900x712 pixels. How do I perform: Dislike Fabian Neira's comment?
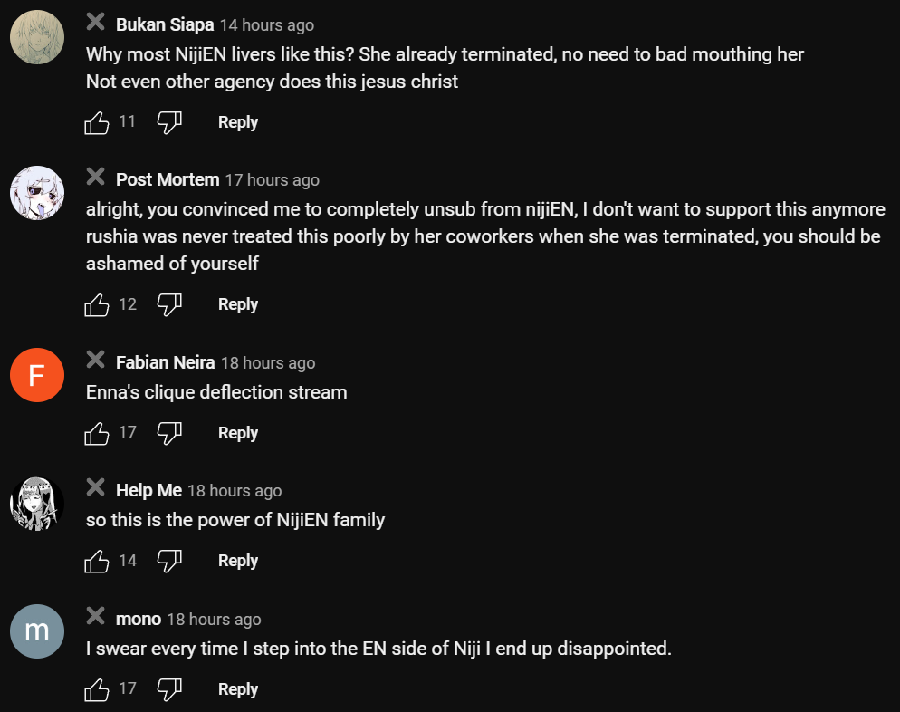coord(169,433)
